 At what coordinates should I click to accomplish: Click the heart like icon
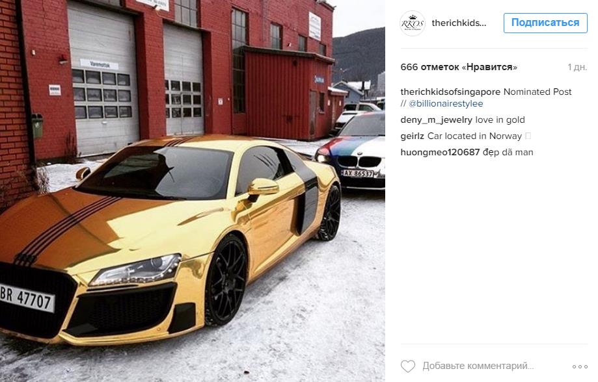[408, 366]
